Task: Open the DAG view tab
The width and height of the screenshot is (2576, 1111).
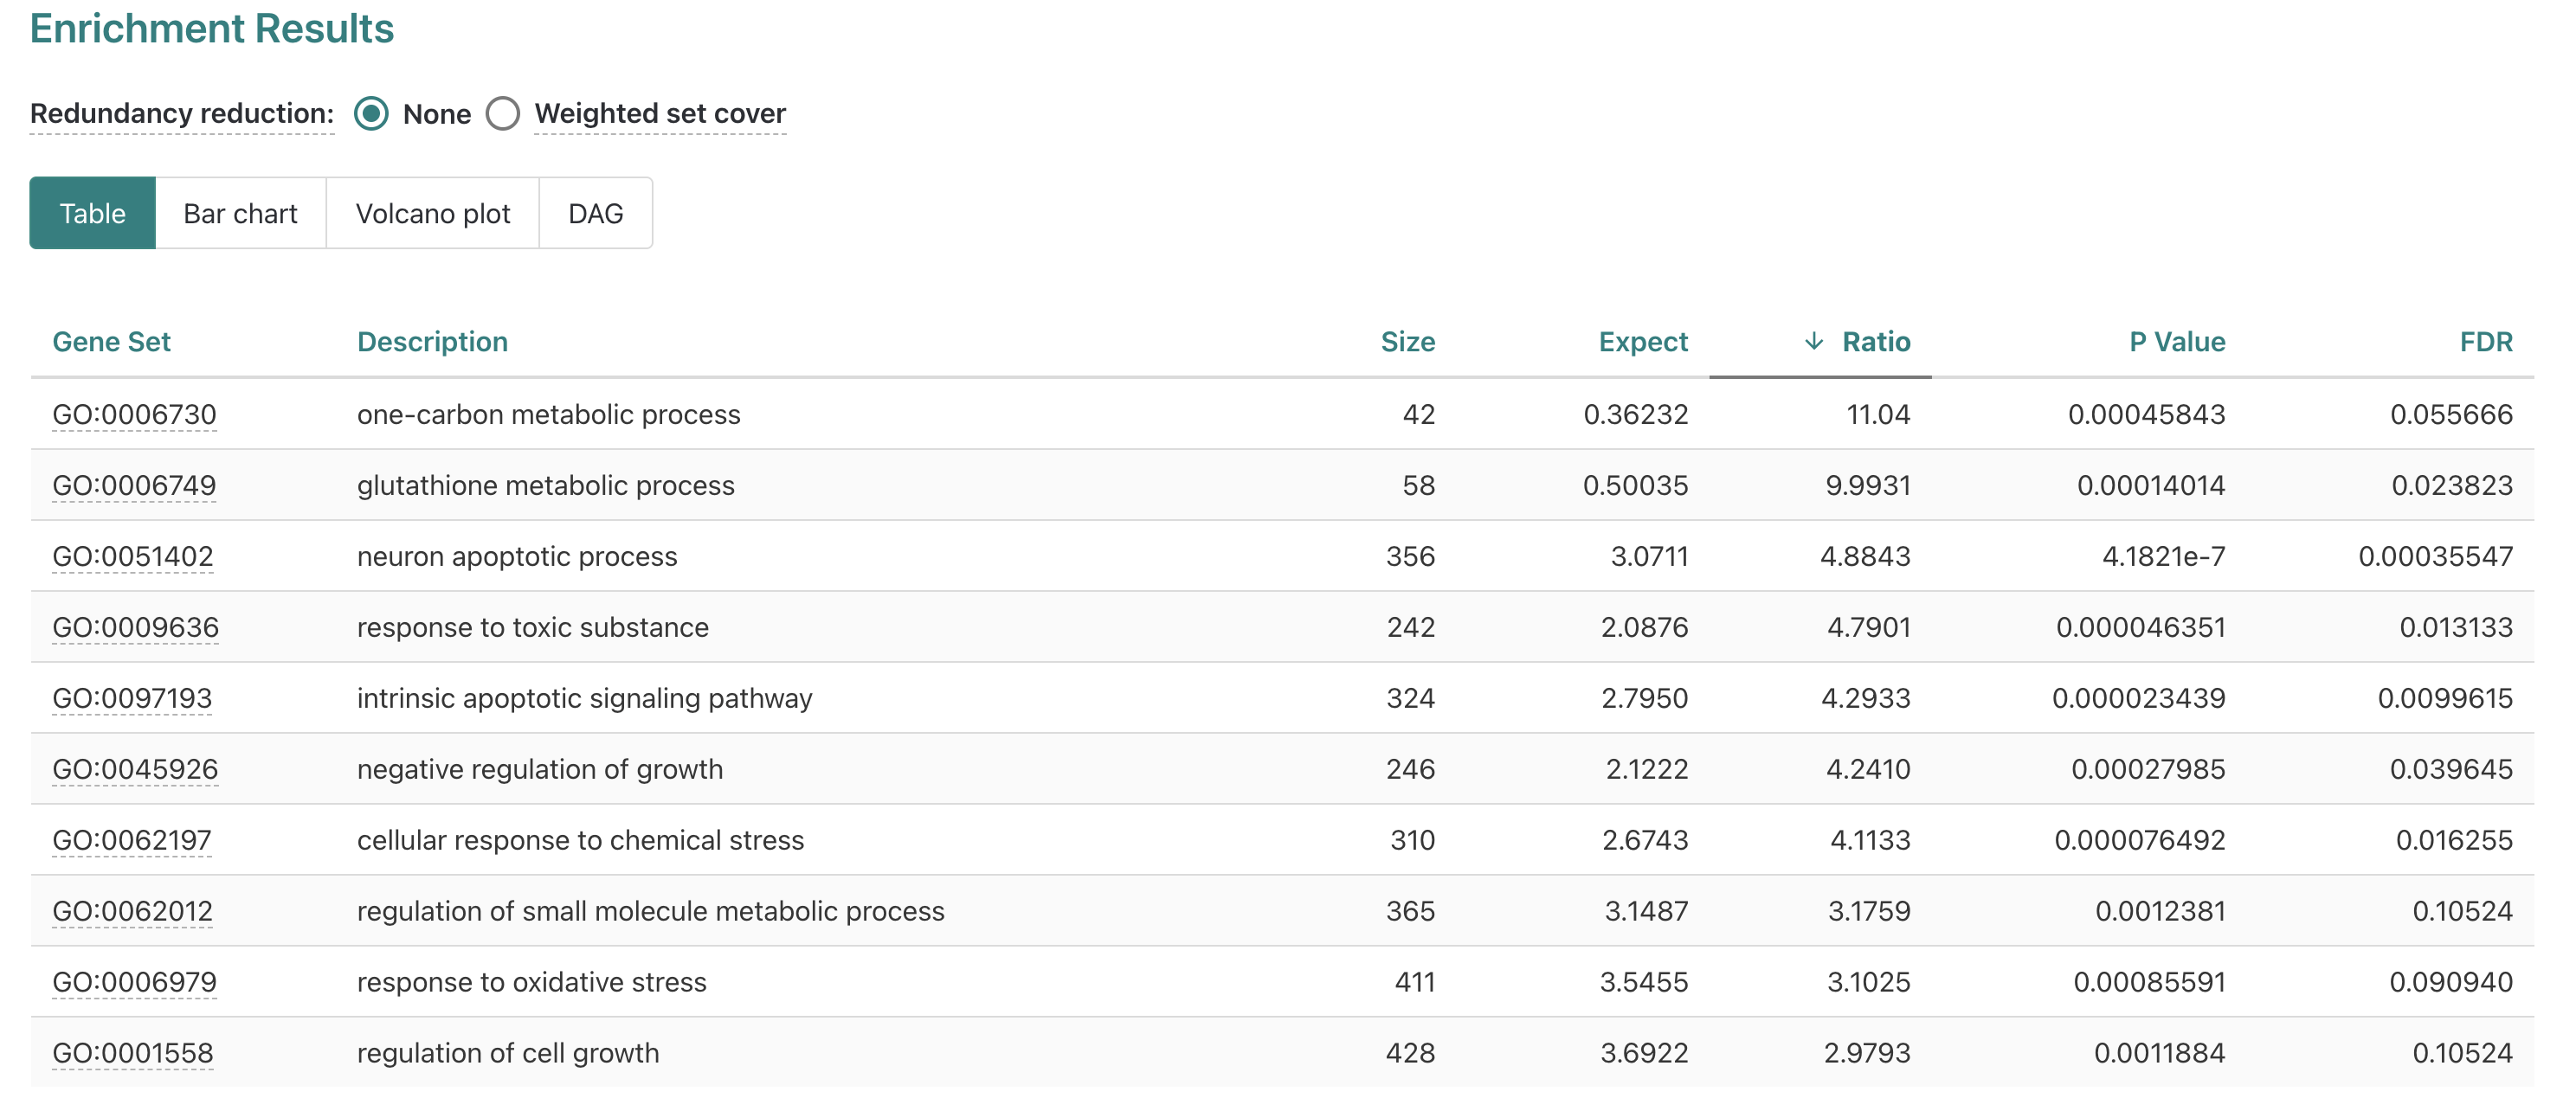Action: [x=595, y=213]
